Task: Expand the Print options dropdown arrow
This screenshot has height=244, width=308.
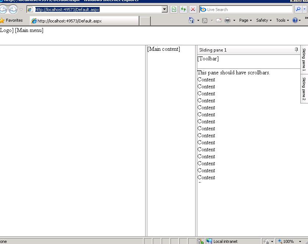Action: [x=234, y=21]
